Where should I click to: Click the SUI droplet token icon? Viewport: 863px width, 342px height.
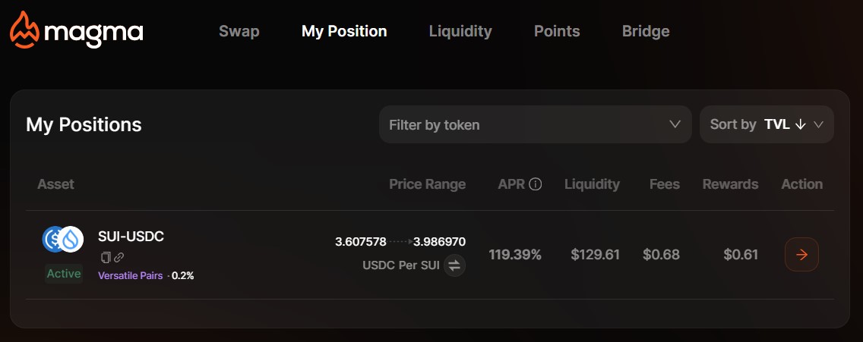pos(71,240)
